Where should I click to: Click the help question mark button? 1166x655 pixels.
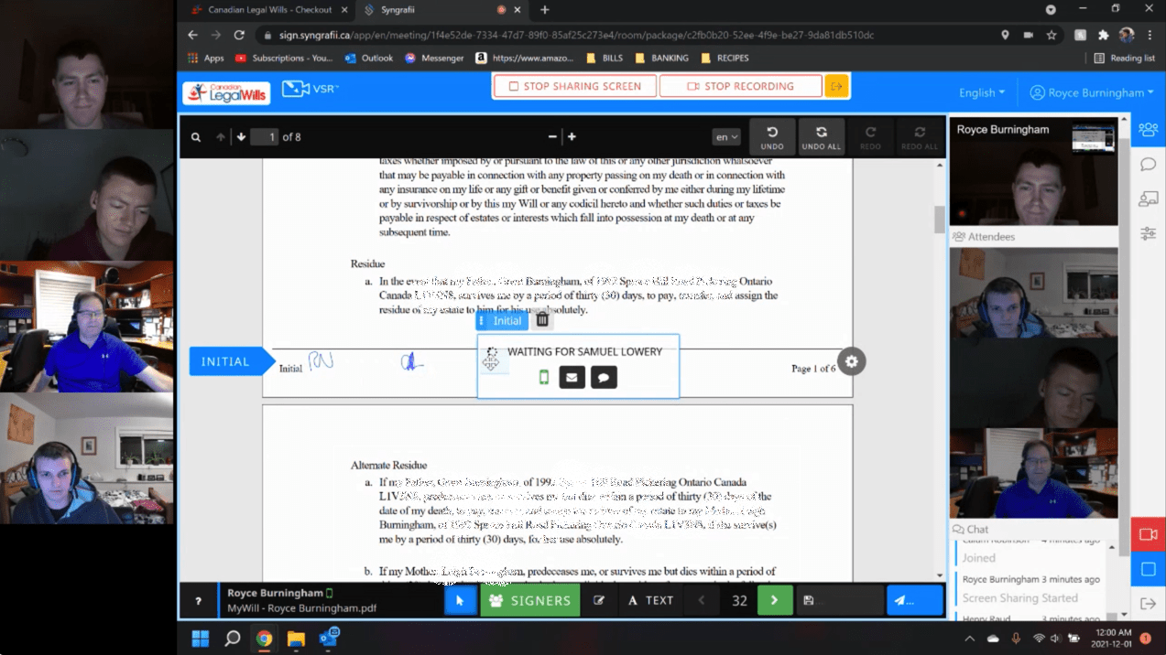click(x=198, y=601)
